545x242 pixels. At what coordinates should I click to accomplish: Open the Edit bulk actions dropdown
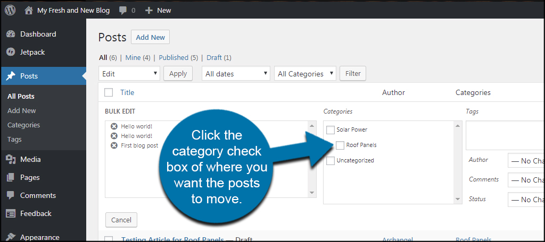pyautogui.click(x=129, y=73)
